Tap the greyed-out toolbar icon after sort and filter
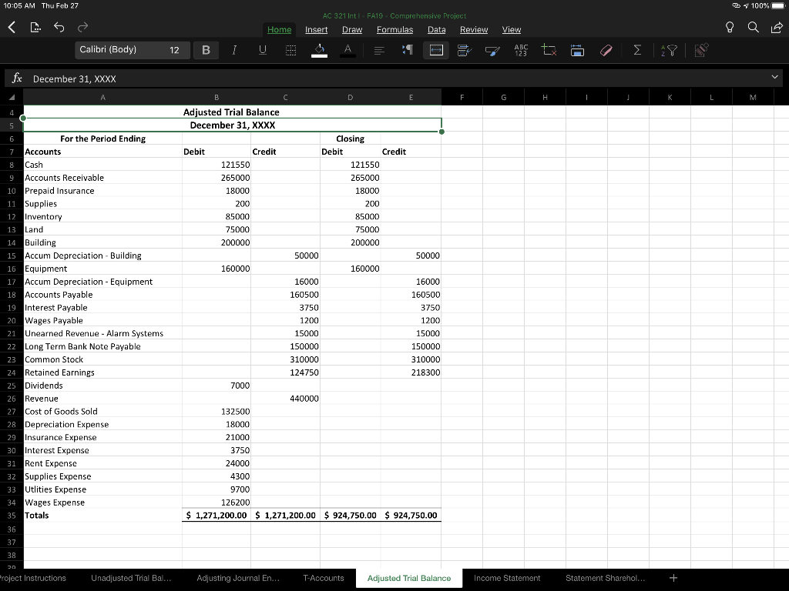The height and width of the screenshot is (591, 789). pos(701,50)
